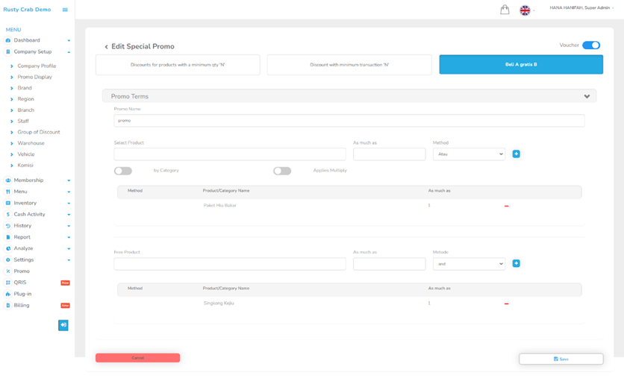Click the Dashboard sidebar icon
Viewport: 624px width, 378px height.
(x=8, y=40)
